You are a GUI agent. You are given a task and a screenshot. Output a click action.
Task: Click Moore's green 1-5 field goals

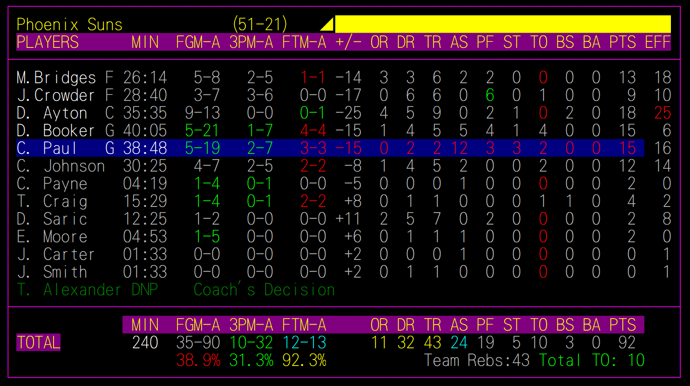pos(207,237)
